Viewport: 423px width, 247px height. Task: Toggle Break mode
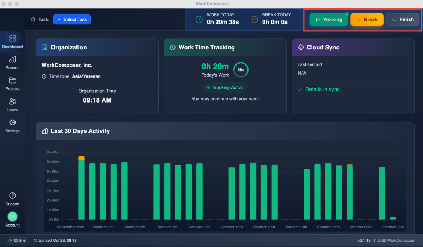click(x=367, y=19)
